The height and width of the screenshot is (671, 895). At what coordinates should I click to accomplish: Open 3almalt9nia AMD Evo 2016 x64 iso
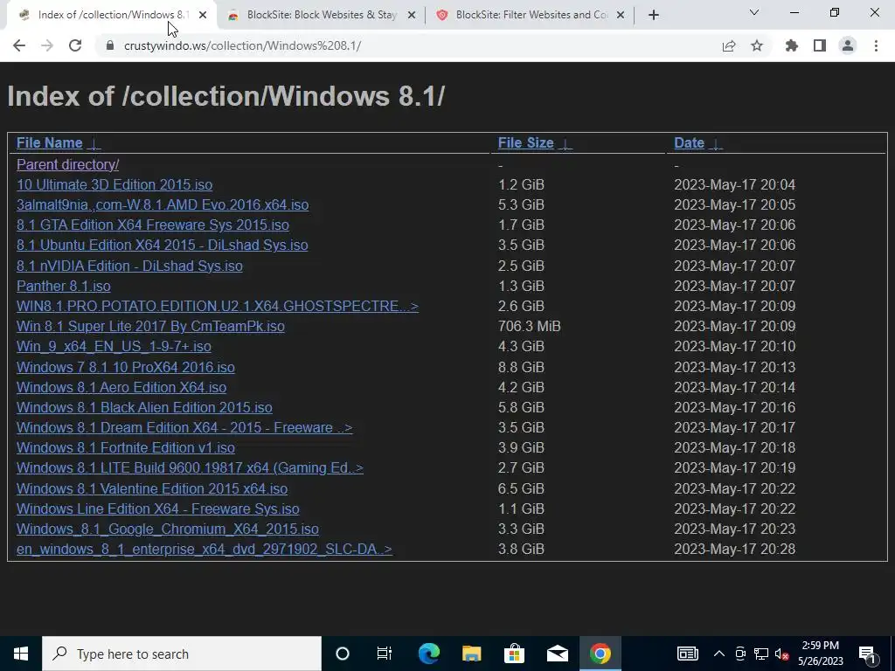point(163,204)
